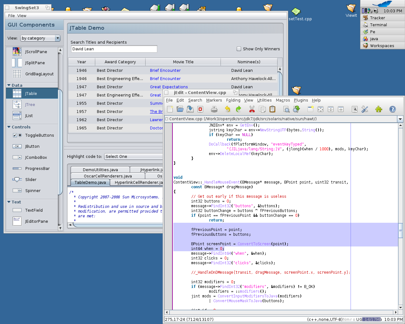
Task: Open the Search menu in jEdit
Action: coord(195,100)
